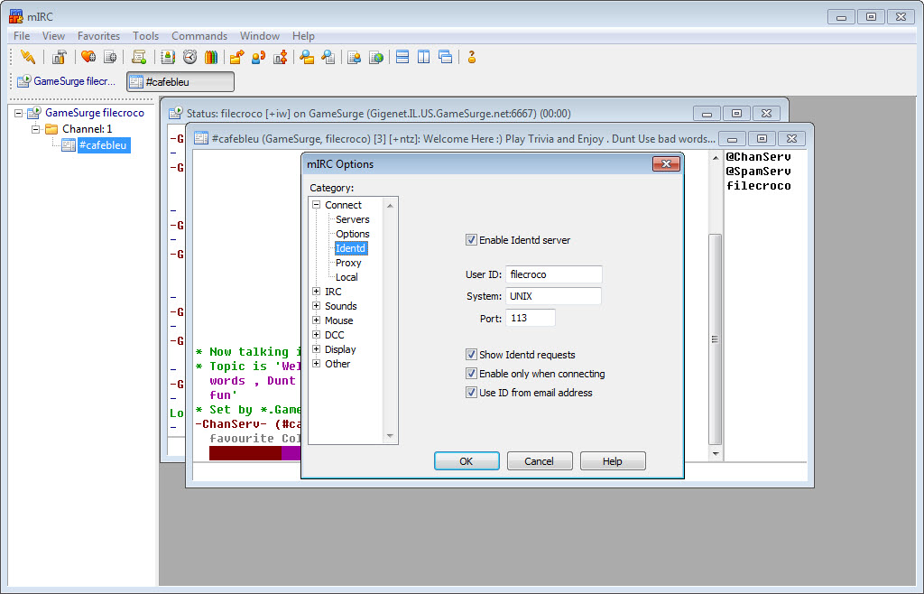
Task: Open mIRC Options with the hammer icon
Action: [x=59, y=57]
